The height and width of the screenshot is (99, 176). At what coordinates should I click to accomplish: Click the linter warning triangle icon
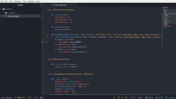click(x=19, y=98)
